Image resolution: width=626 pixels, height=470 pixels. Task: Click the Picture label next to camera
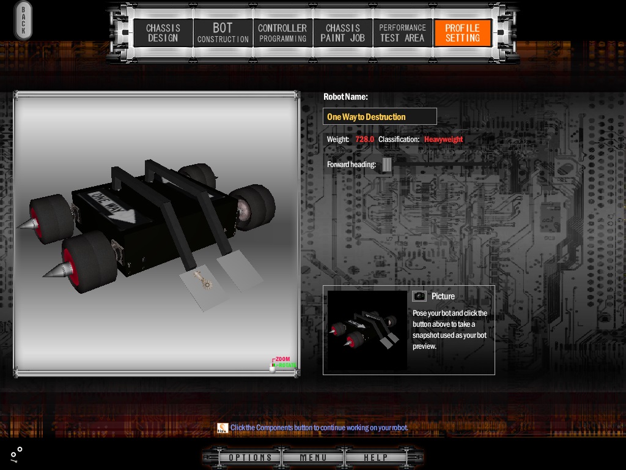443,296
